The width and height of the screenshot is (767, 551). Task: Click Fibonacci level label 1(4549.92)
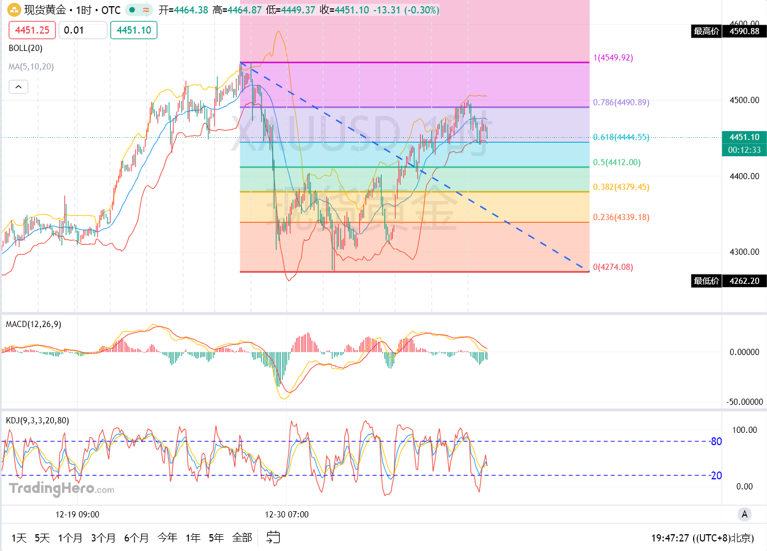click(x=613, y=58)
